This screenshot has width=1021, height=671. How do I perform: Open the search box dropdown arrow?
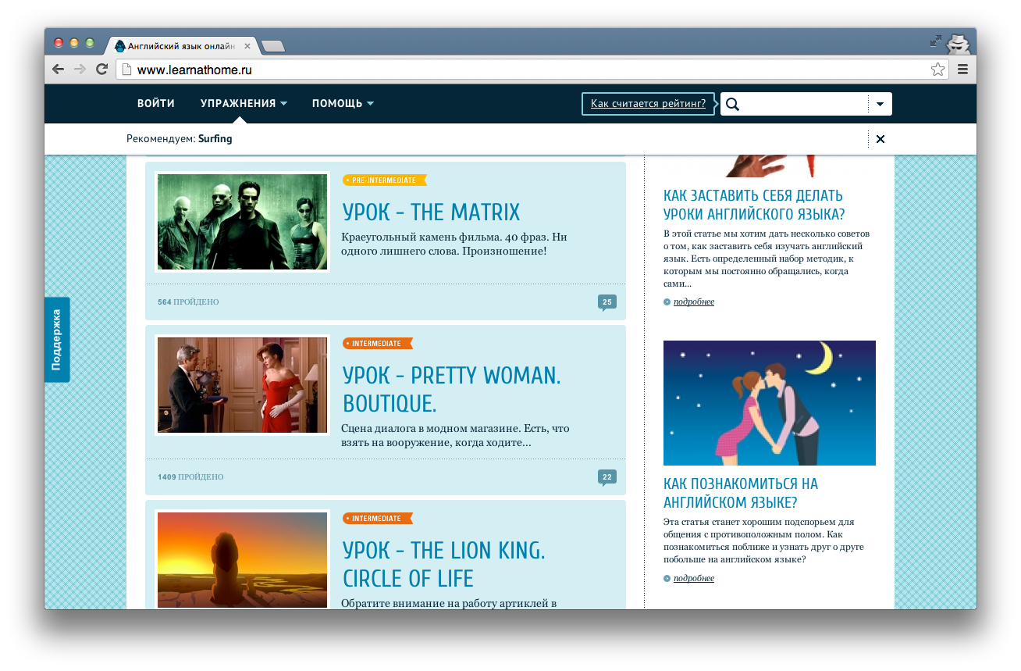[880, 104]
